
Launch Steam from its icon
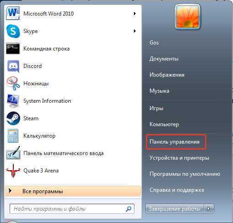(x=13, y=118)
